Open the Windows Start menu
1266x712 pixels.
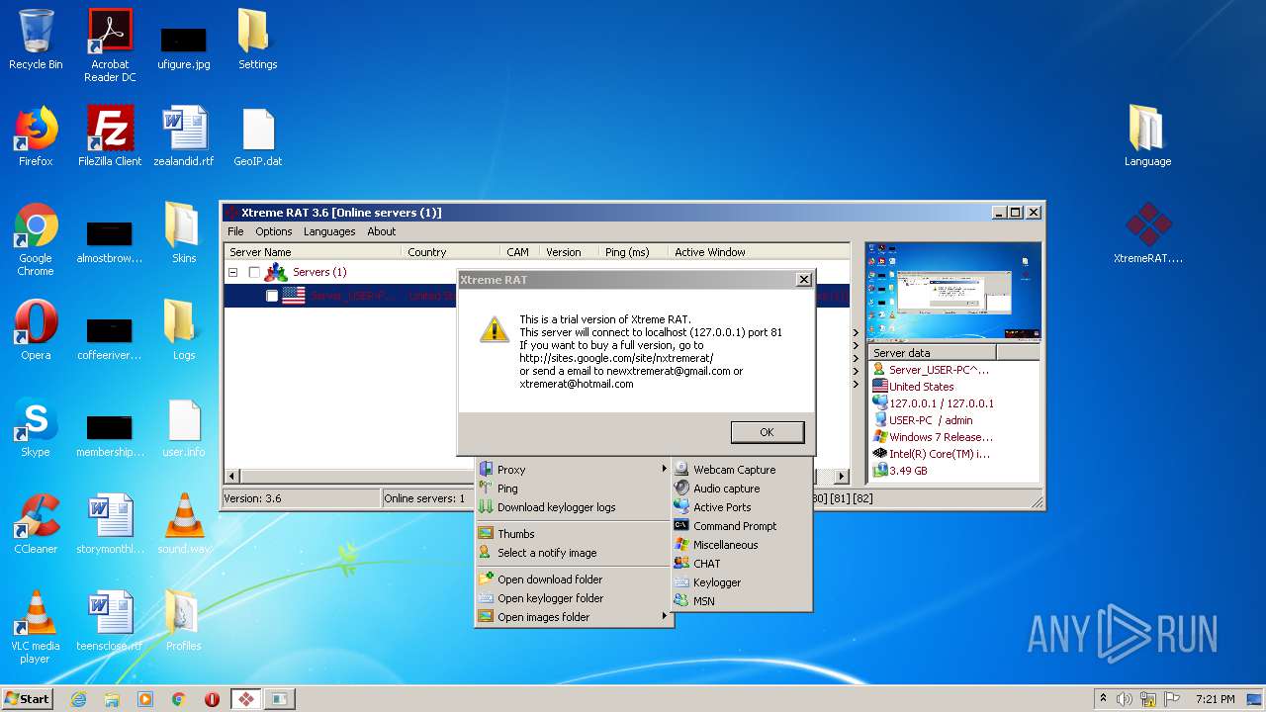coord(27,698)
